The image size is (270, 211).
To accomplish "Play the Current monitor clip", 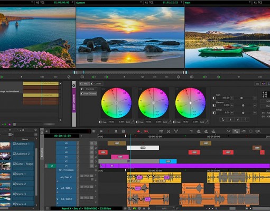I will click(124, 77).
